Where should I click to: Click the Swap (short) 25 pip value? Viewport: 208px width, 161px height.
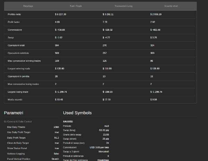(x=106, y=139)
